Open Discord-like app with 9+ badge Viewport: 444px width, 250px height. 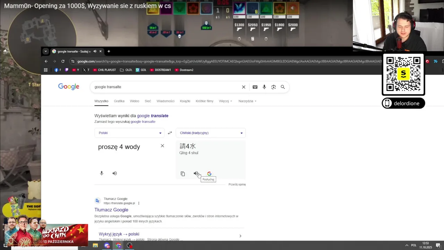tap(107, 245)
